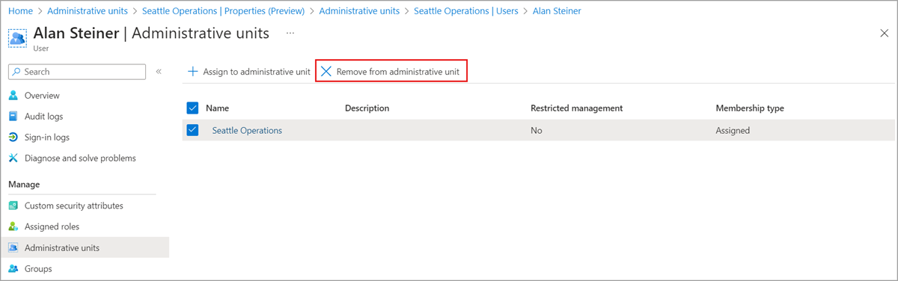This screenshot has height=281, width=898.
Task: Toggle the select-all checkbox in header
Action: pyautogui.click(x=192, y=108)
